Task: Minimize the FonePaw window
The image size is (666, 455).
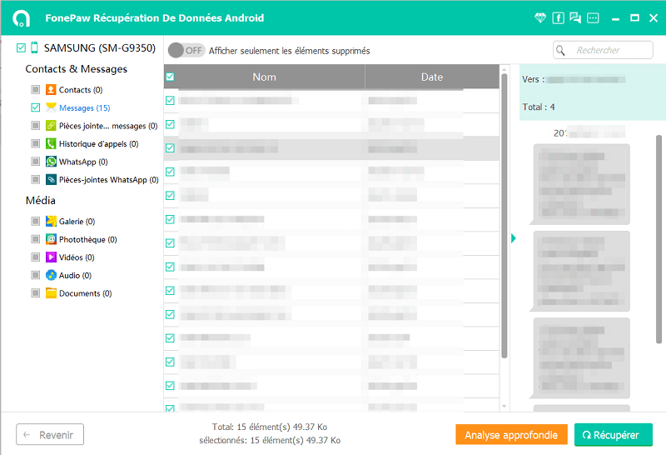Action: pyautogui.click(x=615, y=18)
